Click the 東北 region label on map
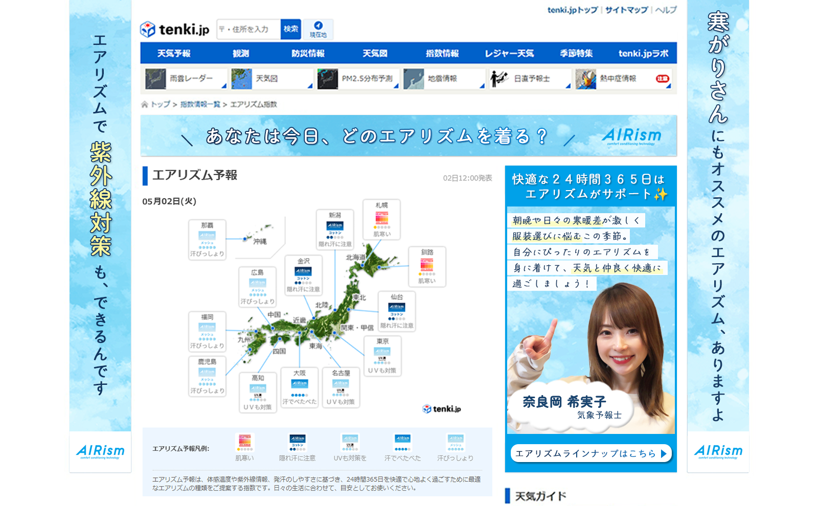 coord(359,297)
